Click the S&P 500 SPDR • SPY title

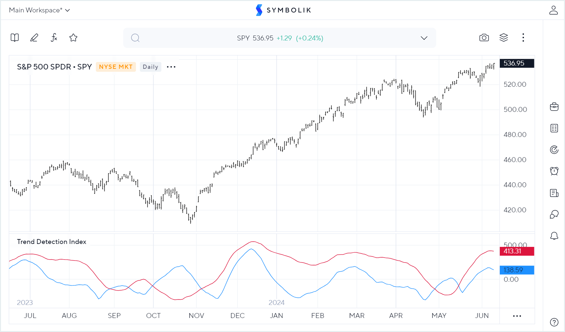pyautogui.click(x=54, y=67)
